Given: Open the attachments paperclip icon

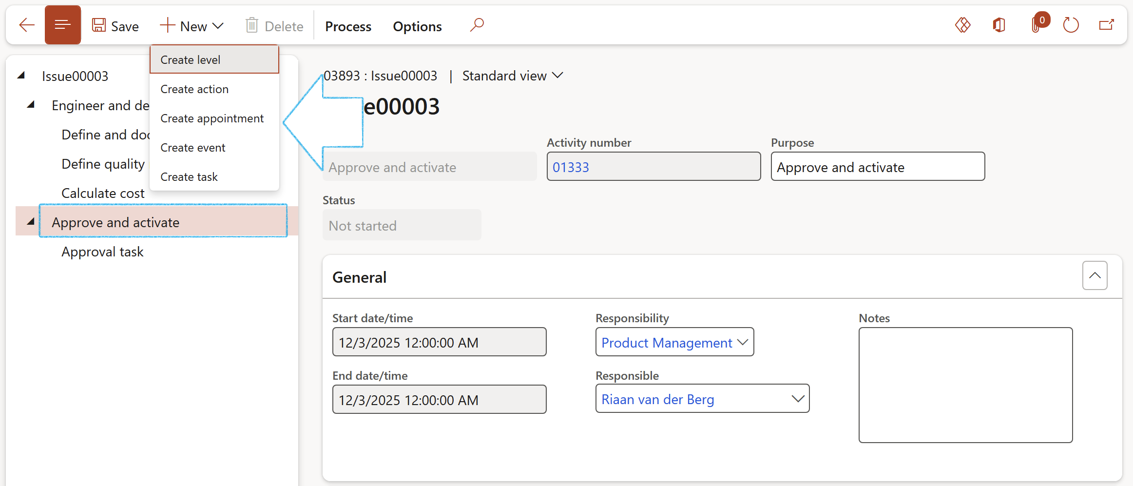Looking at the screenshot, I should (x=1036, y=25).
